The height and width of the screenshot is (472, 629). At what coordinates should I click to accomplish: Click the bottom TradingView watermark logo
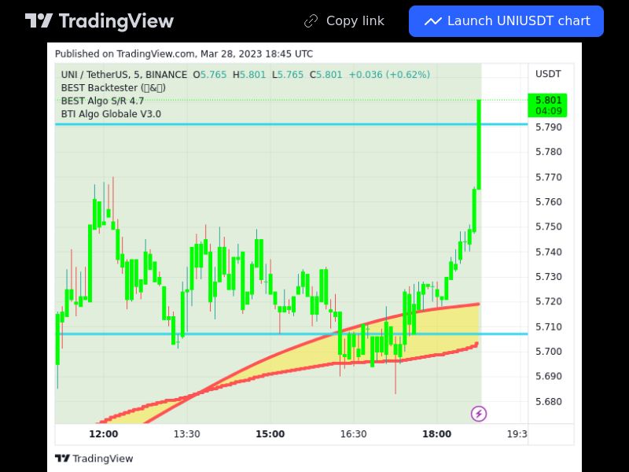[x=94, y=459]
